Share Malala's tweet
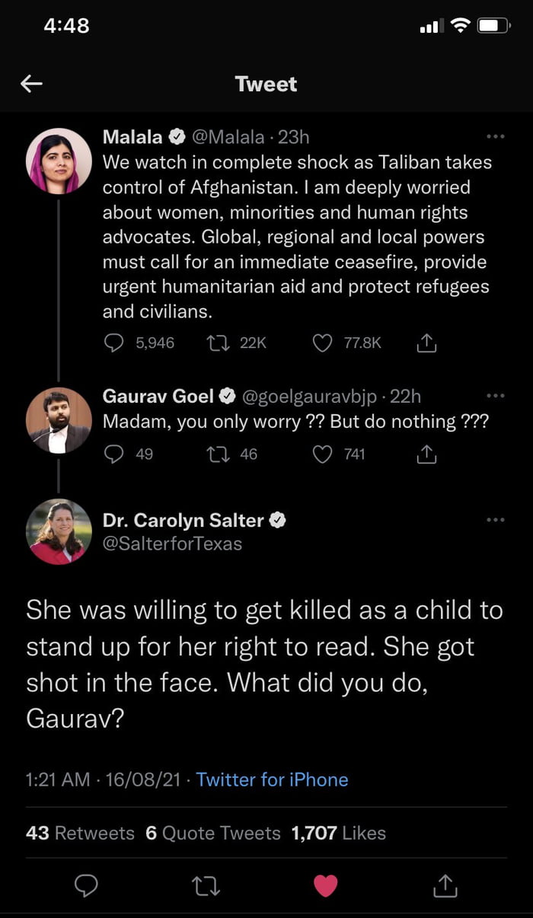This screenshot has height=918, width=533. (x=427, y=343)
